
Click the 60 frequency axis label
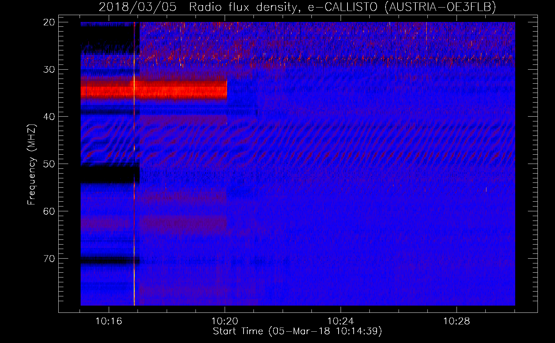[49, 211]
